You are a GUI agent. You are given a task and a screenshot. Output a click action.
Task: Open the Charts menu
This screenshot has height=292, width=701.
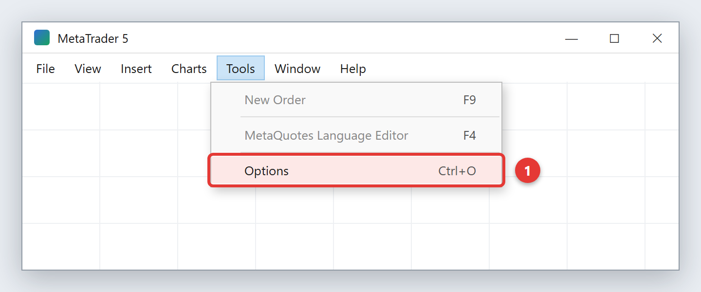click(189, 69)
